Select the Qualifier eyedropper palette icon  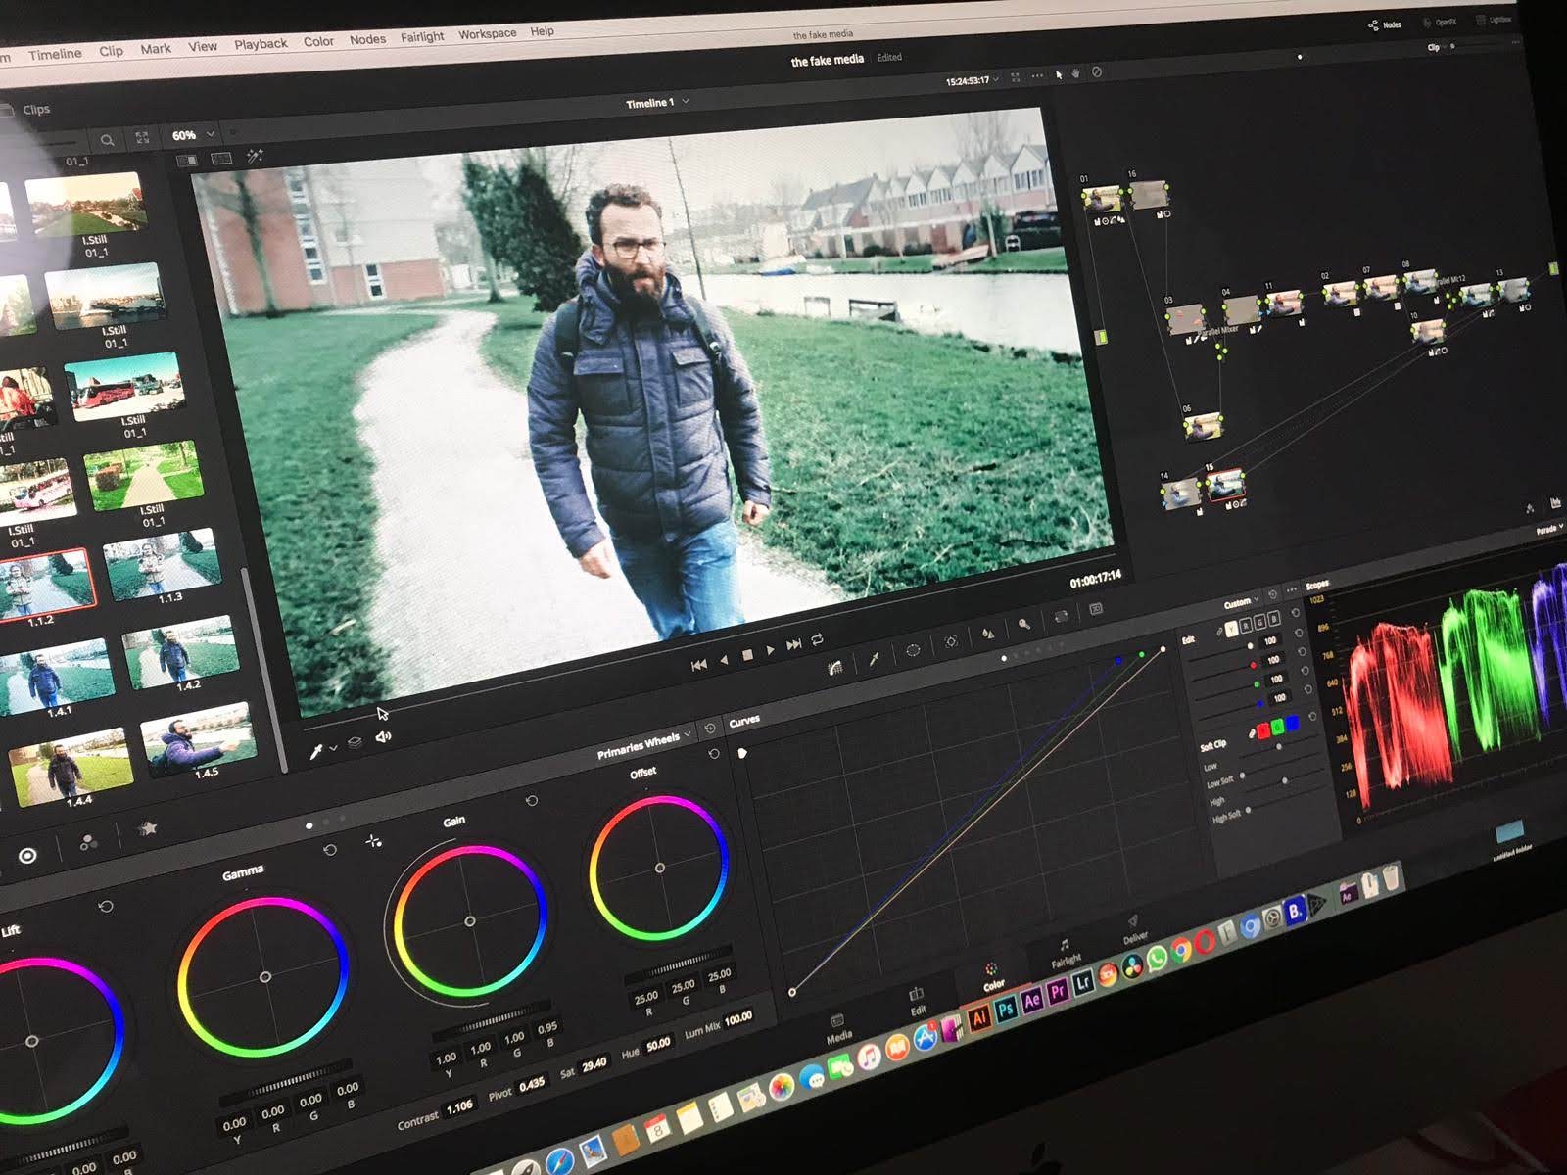(874, 659)
